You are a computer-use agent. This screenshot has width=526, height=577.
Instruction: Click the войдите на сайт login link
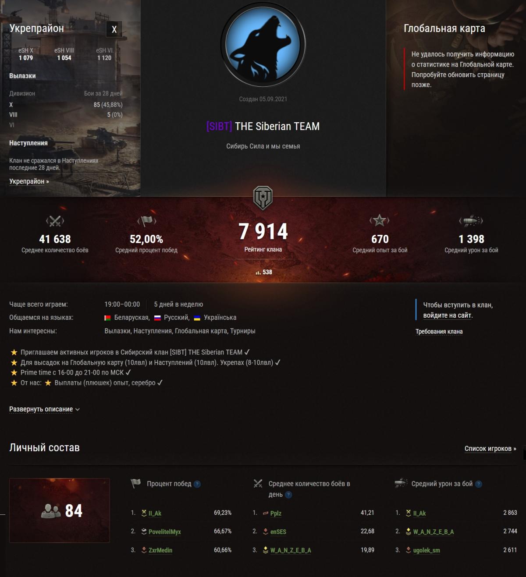point(447,315)
